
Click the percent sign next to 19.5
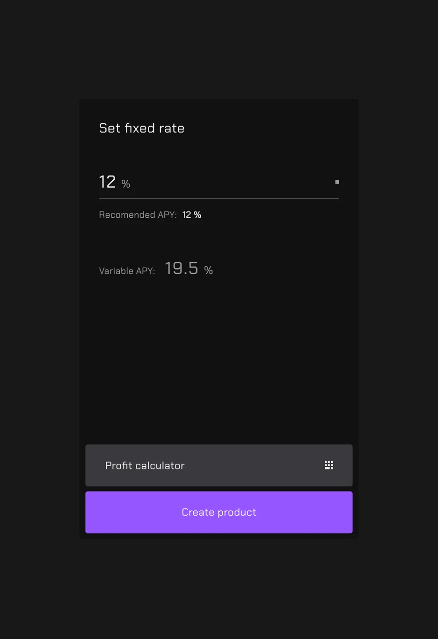click(209, 270)
